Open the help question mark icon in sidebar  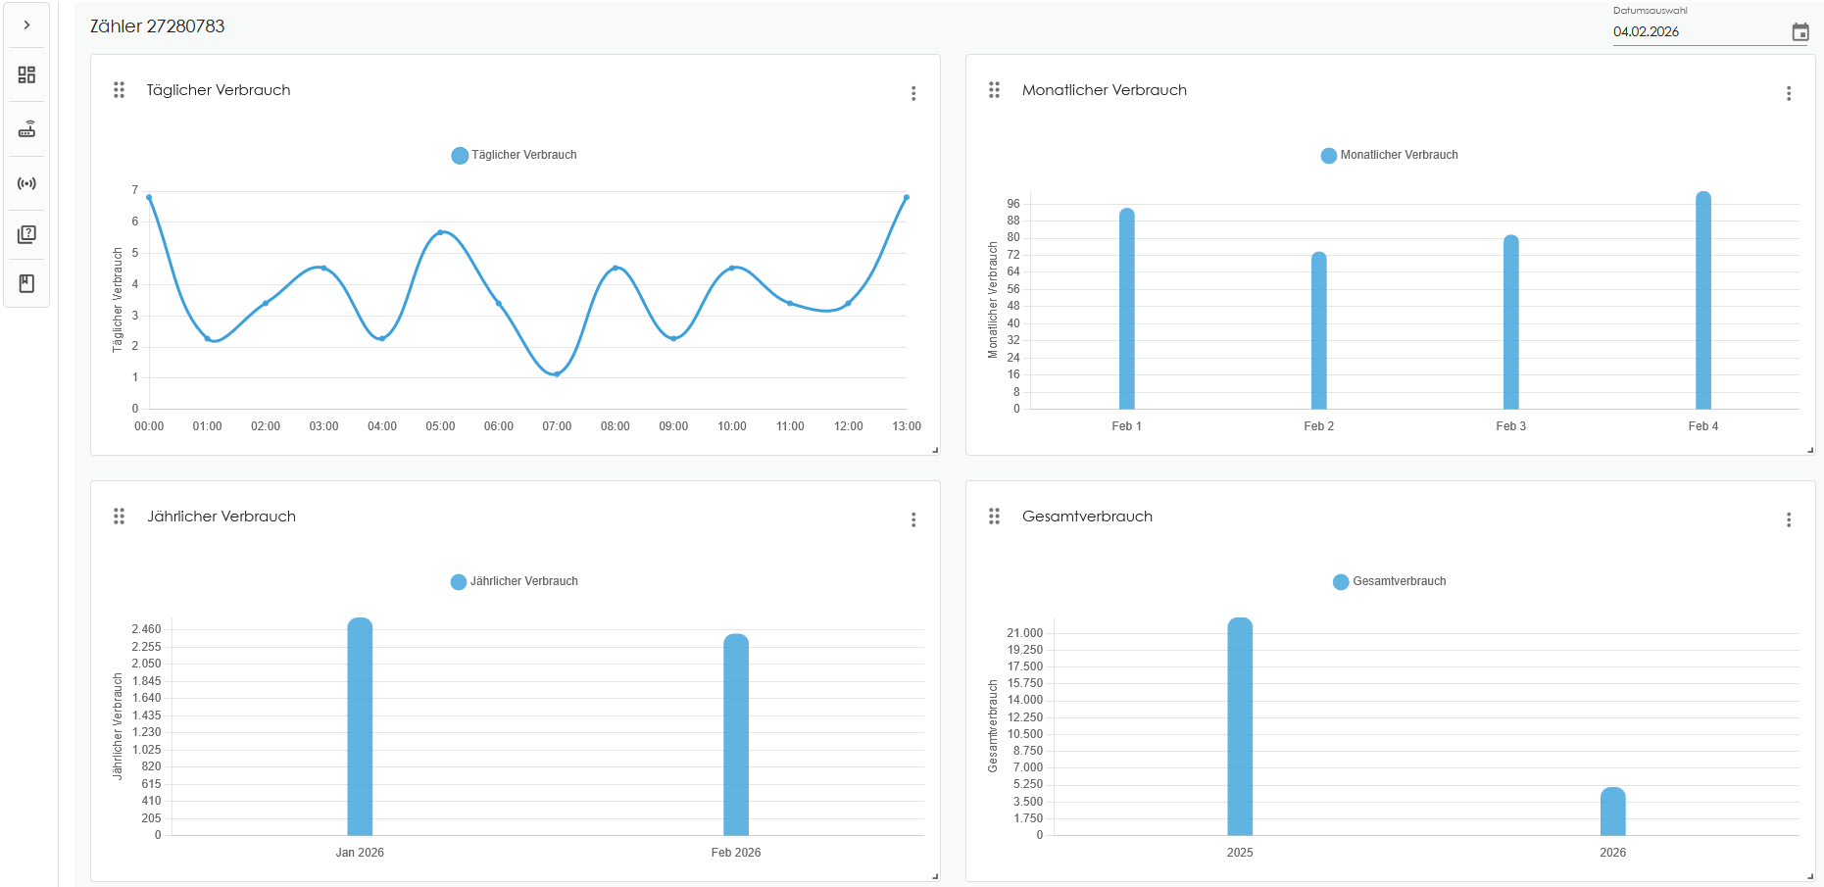tap(26, 234)
